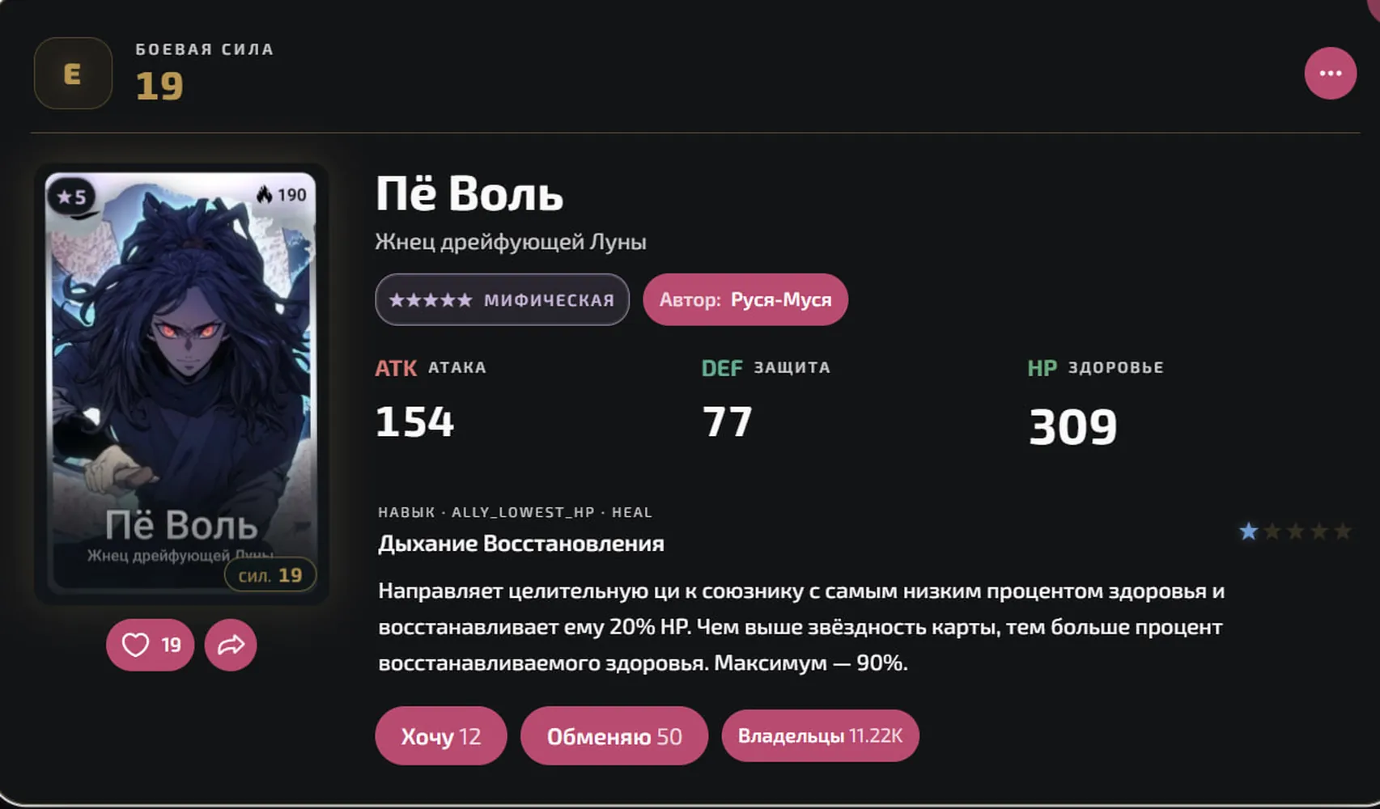Click the Хочу 12 button
The height and width of the screenshot is (809, 1380).
click(440, 736)
